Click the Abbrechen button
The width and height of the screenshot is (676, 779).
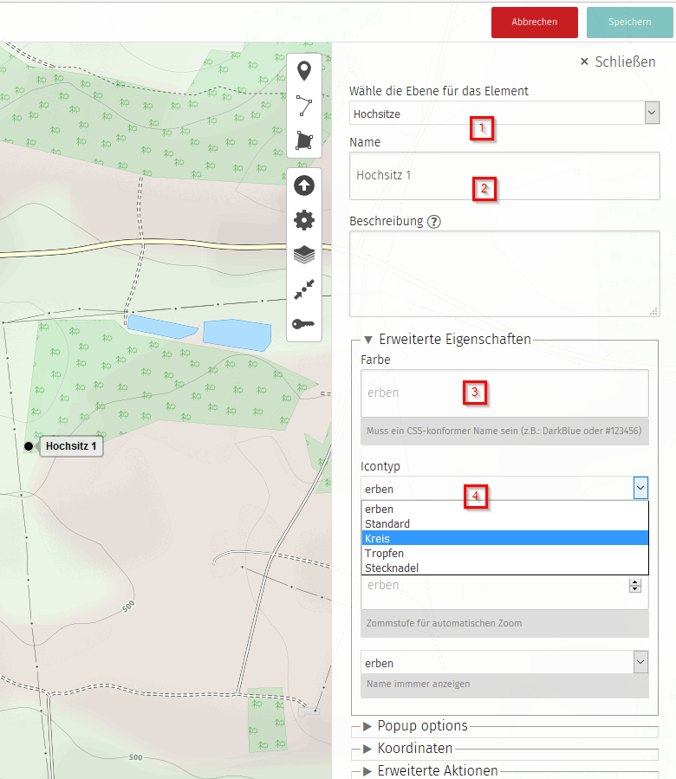pyautogui.click(x=535, y=23)
